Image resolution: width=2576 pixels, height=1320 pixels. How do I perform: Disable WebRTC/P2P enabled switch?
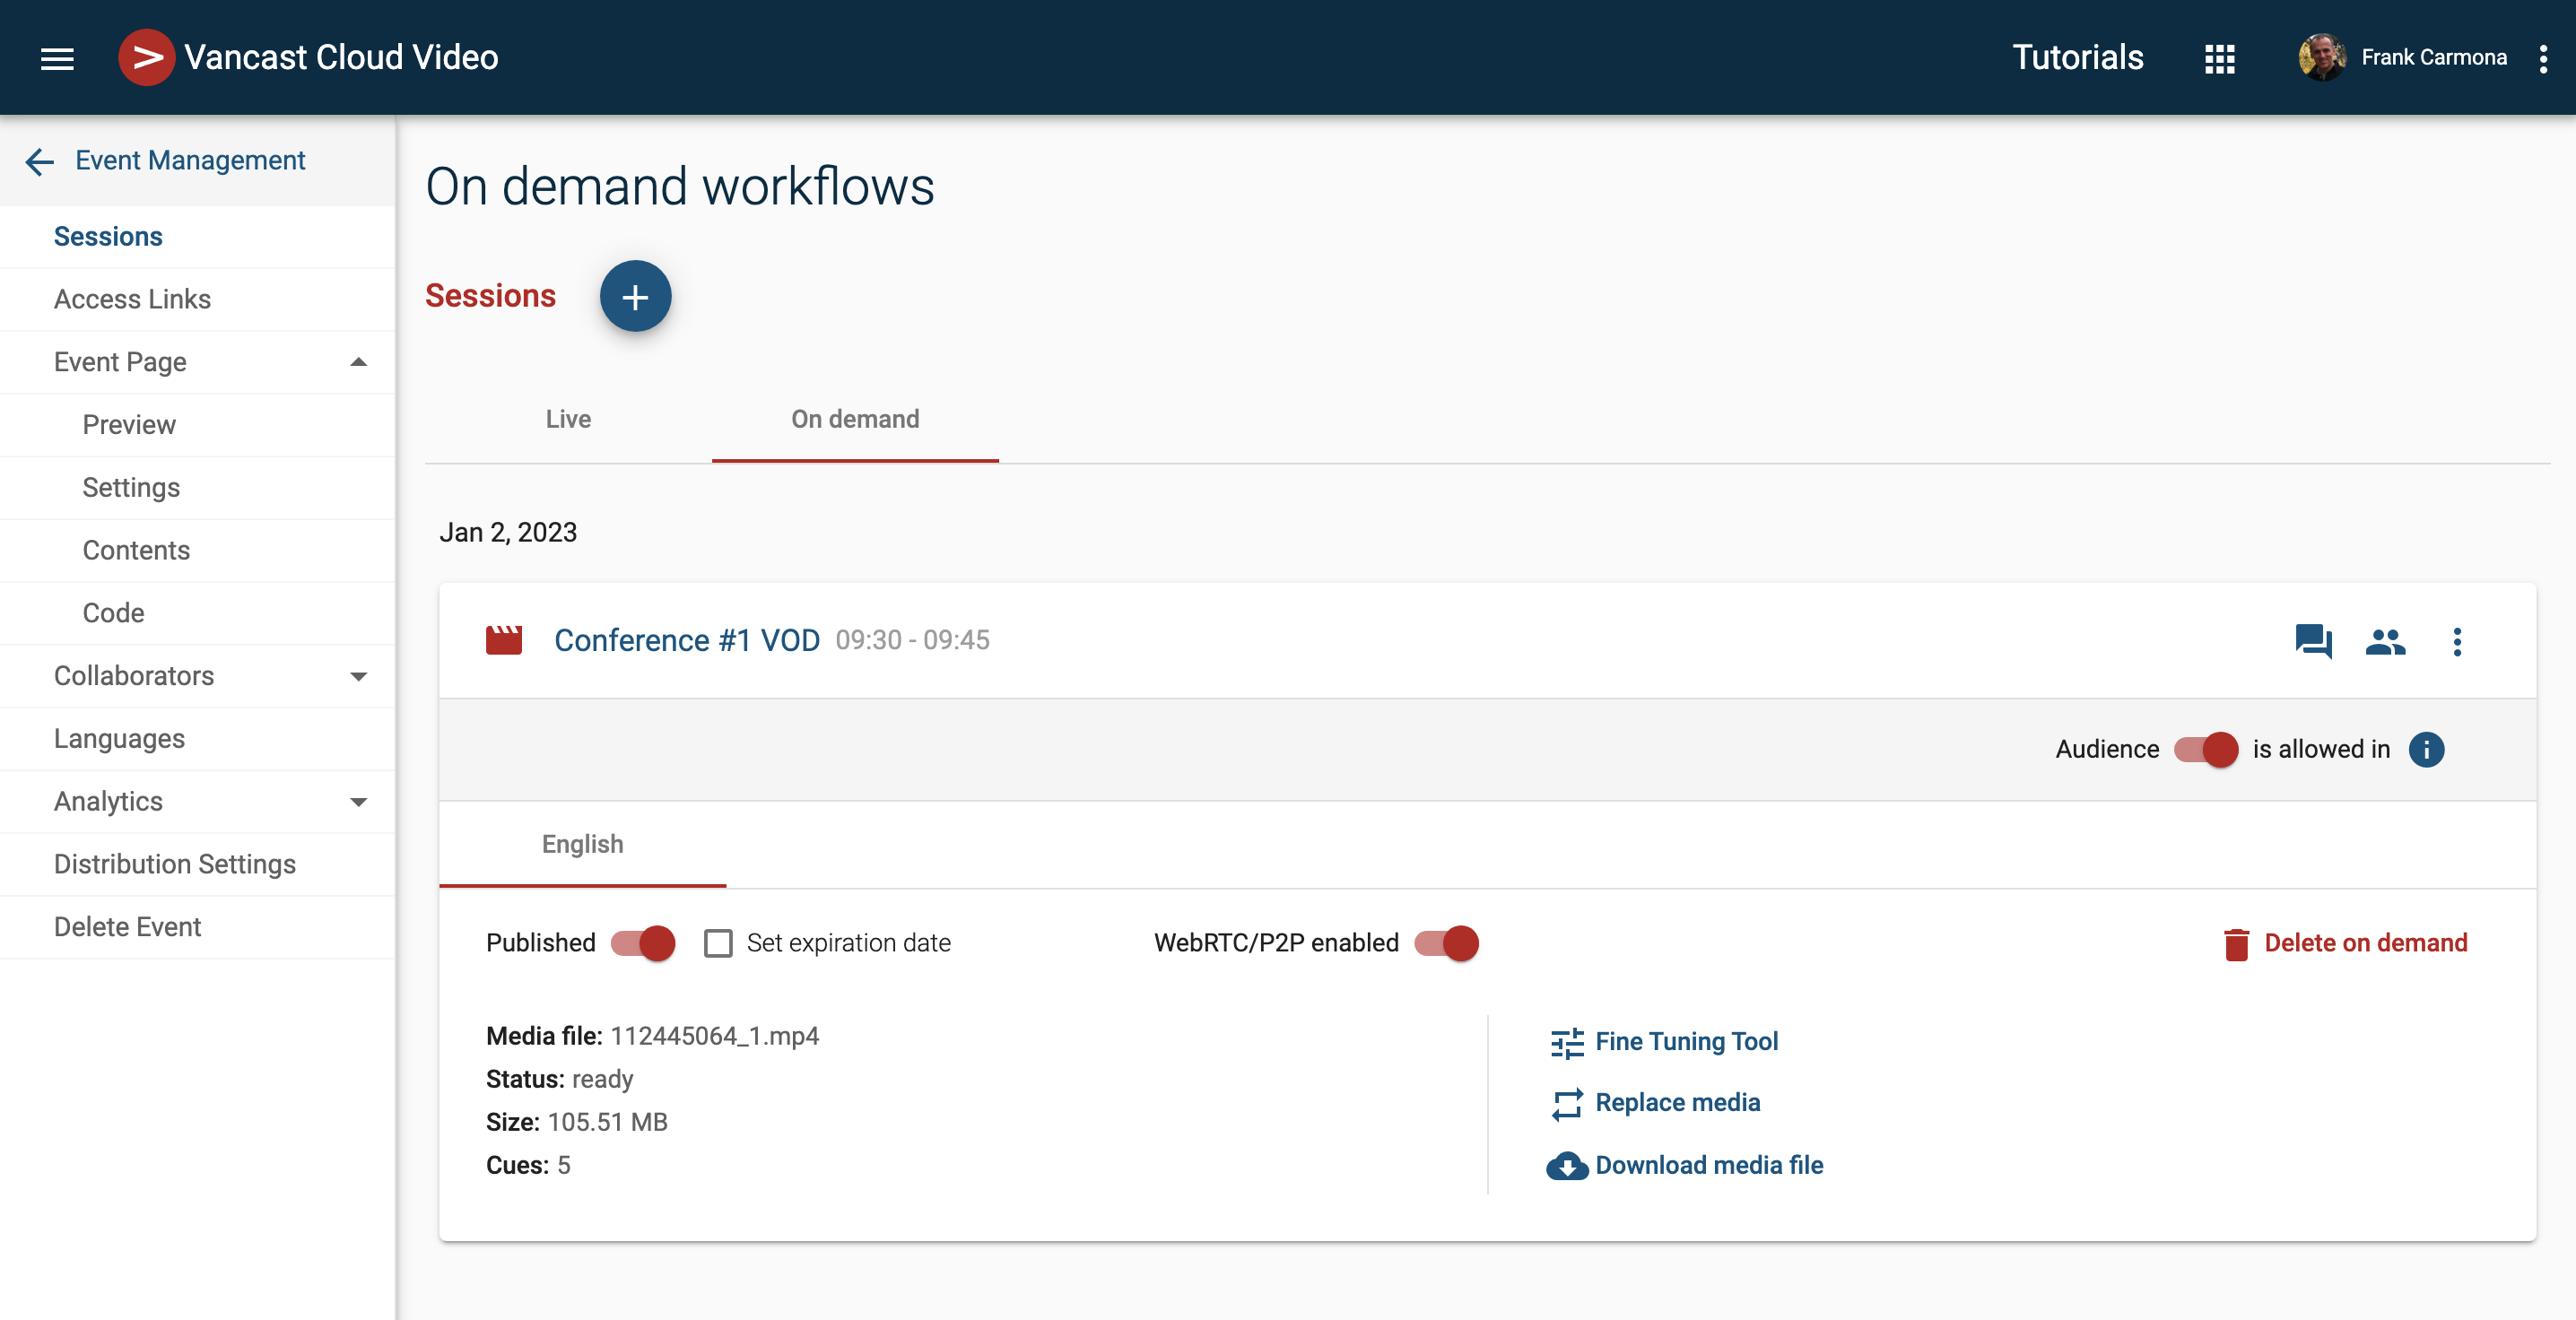coord(1446,943)
